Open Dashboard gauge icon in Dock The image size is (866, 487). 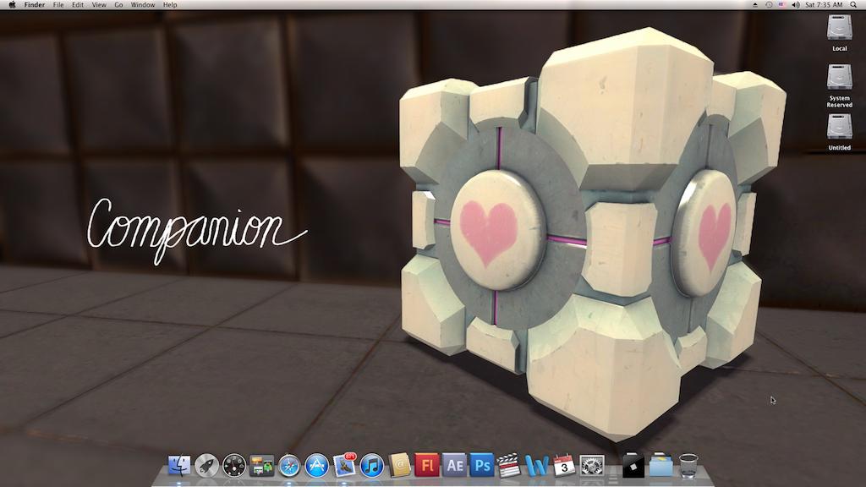[234, 466]
